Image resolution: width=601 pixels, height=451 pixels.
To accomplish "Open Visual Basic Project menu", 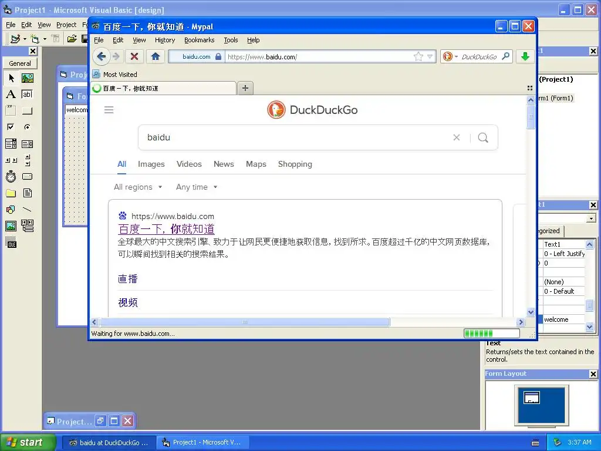I will coord(66,25).
